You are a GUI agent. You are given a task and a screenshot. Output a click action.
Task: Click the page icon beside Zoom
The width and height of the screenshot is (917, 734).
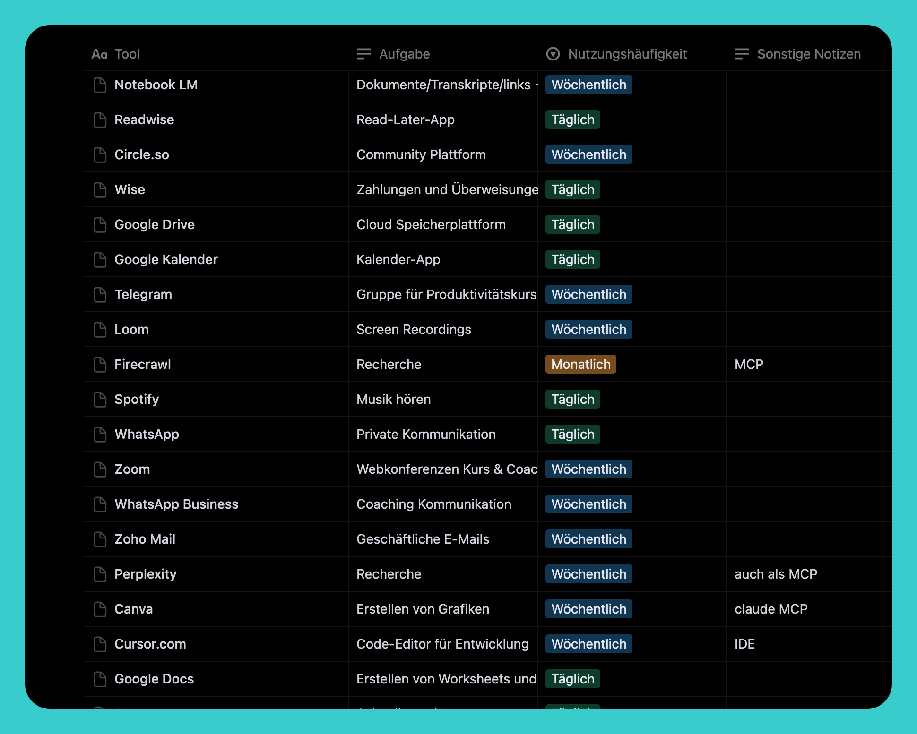coord(100,469)
